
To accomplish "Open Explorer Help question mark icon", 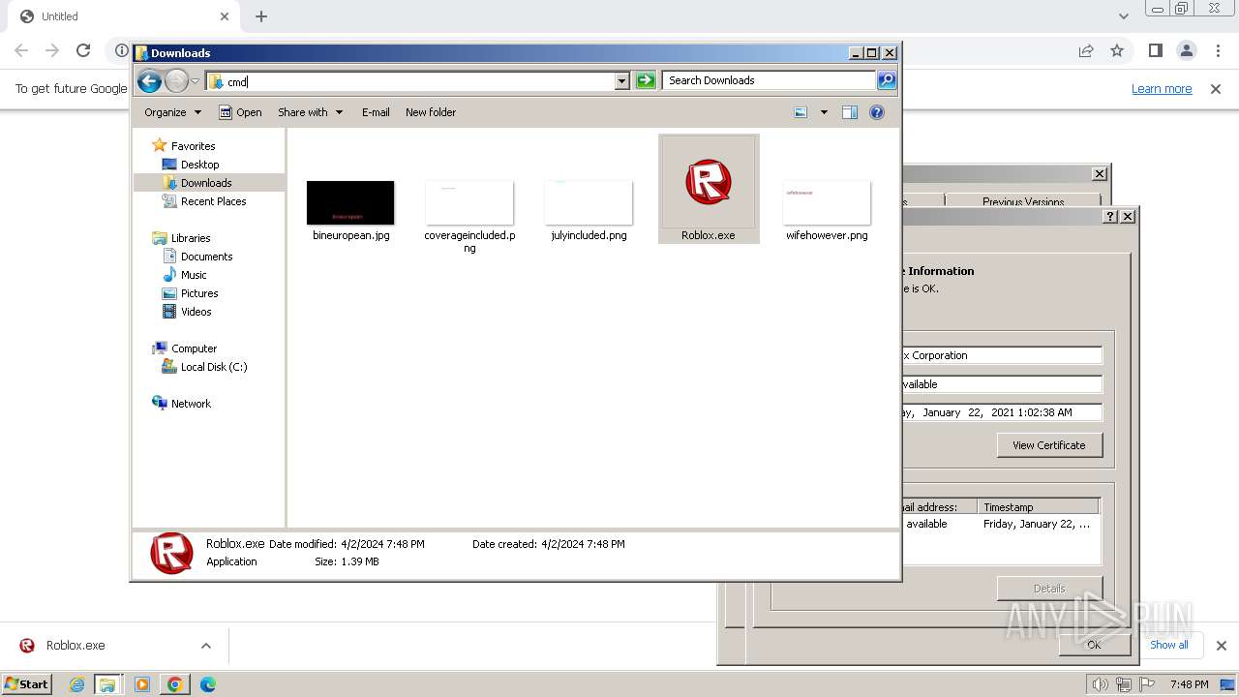I will coord(877,112).
